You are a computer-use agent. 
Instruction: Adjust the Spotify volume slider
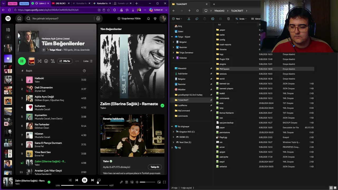pyautogui.click(x=147, y=182)
